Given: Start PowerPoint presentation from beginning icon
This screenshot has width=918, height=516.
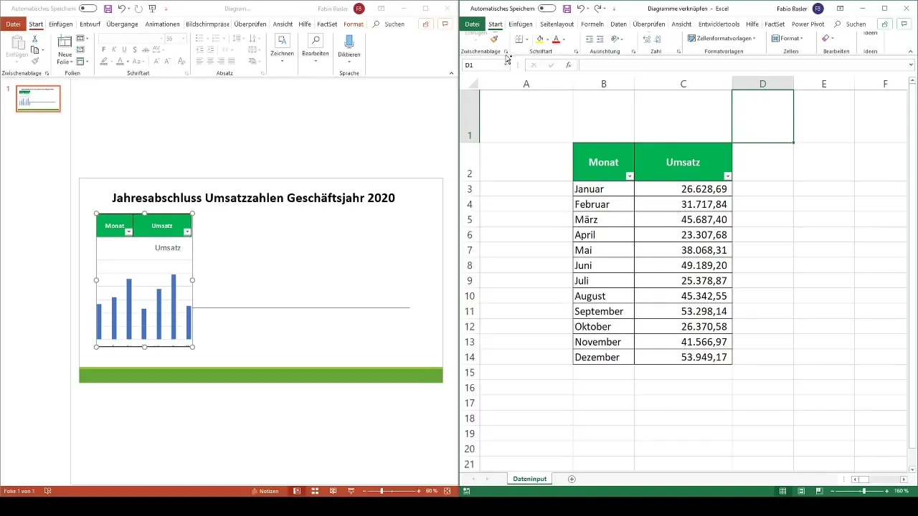Looking at the screenshot, I should (152, 9).
